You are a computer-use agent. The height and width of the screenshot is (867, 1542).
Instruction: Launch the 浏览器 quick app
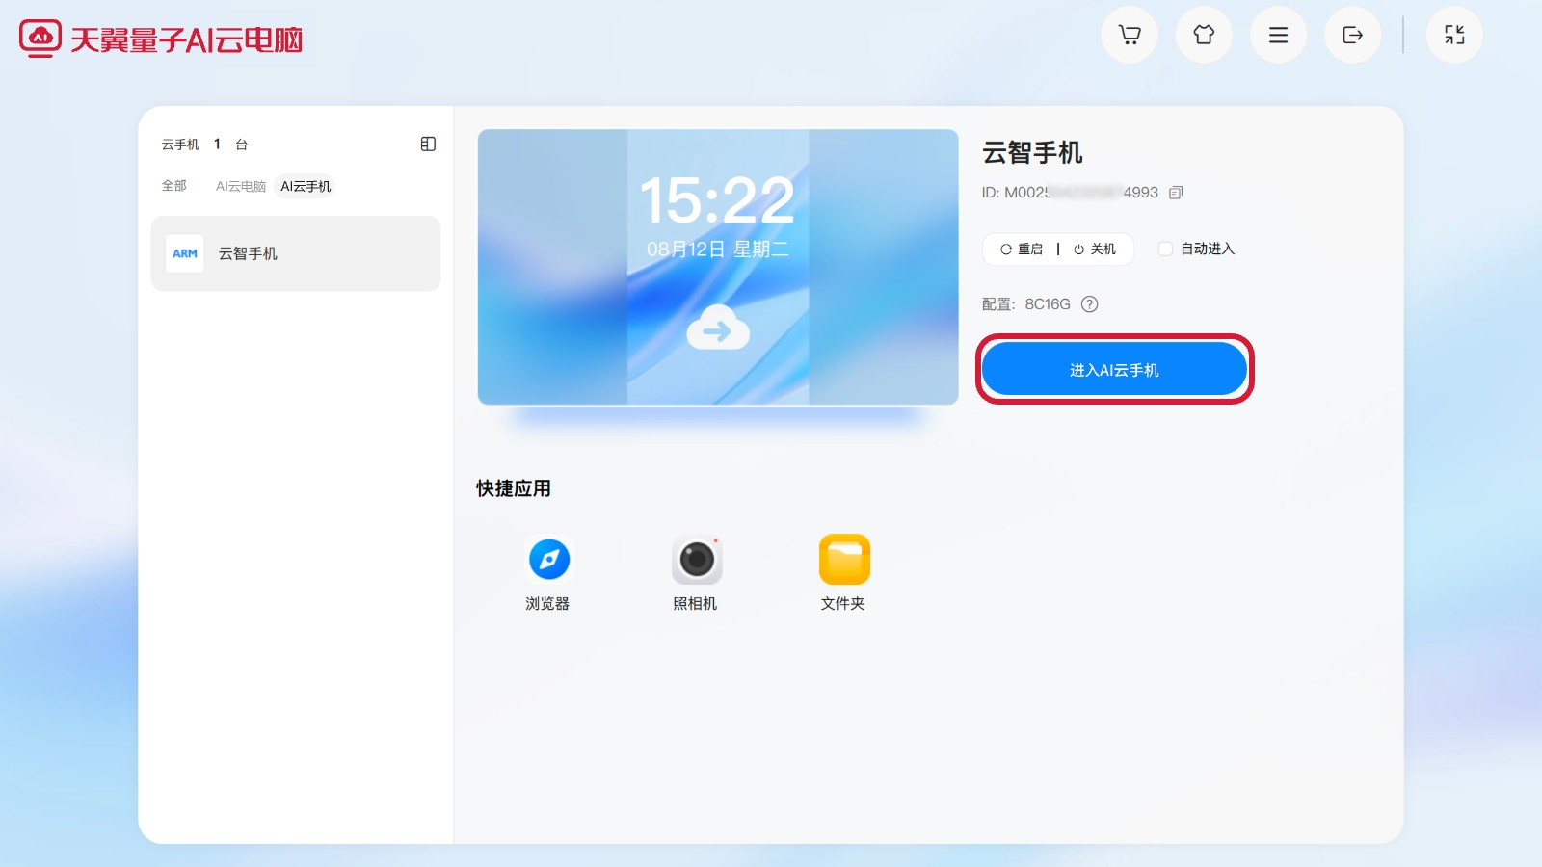click(x=548, y=573)
